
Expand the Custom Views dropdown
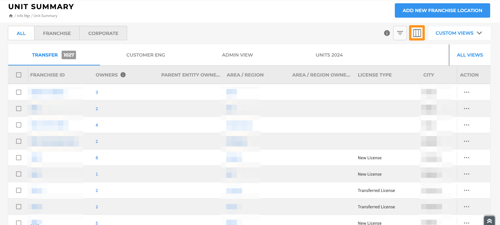[x=459, y=33]
